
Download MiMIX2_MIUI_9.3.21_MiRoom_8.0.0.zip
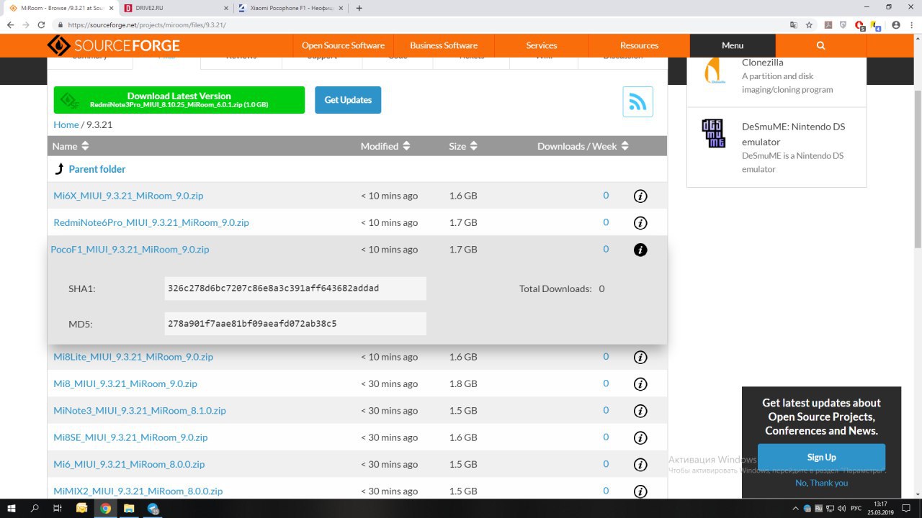[x=138, y=491]
